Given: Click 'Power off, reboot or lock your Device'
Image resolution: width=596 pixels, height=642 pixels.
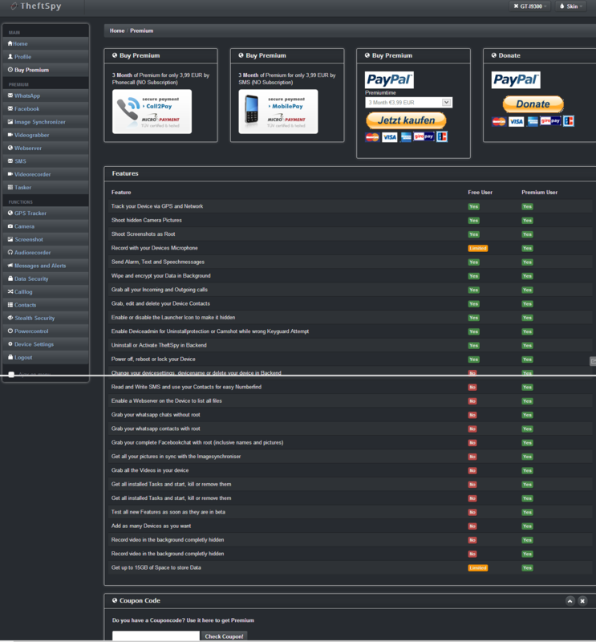Looking at the screenshot, I should (x=153, y=359).
